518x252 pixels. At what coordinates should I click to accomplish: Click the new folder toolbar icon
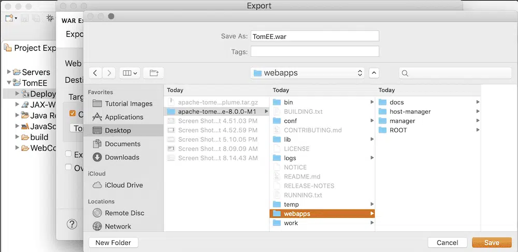coord(153,73)
